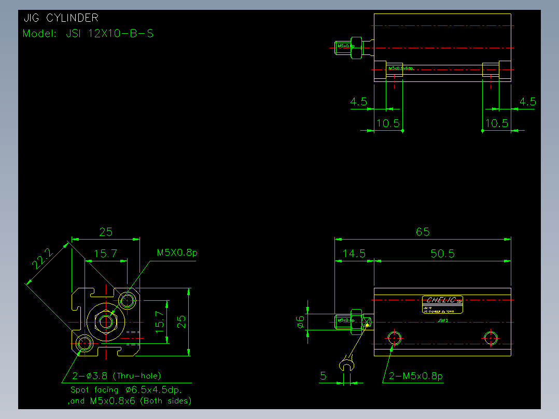Screen dimensions: 559x419
Task: Select the "2-M5x0.8p" port callout
Action: click(416, 376)
